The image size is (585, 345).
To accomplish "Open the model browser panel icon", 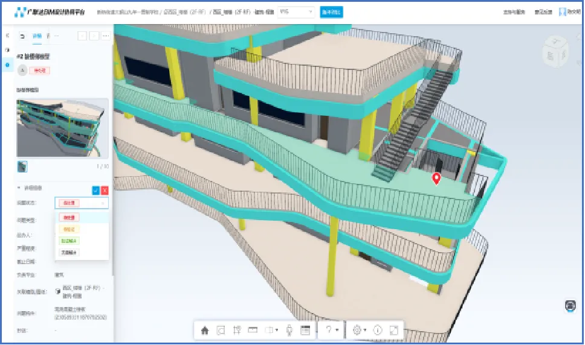I will 305,330.
